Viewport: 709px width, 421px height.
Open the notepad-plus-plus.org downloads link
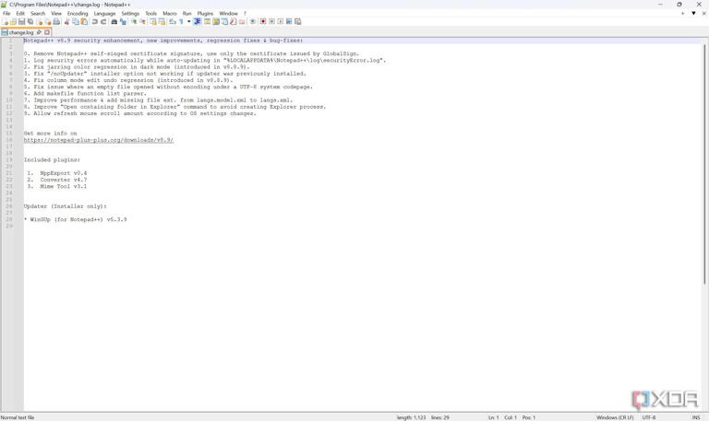pos(98,140)
